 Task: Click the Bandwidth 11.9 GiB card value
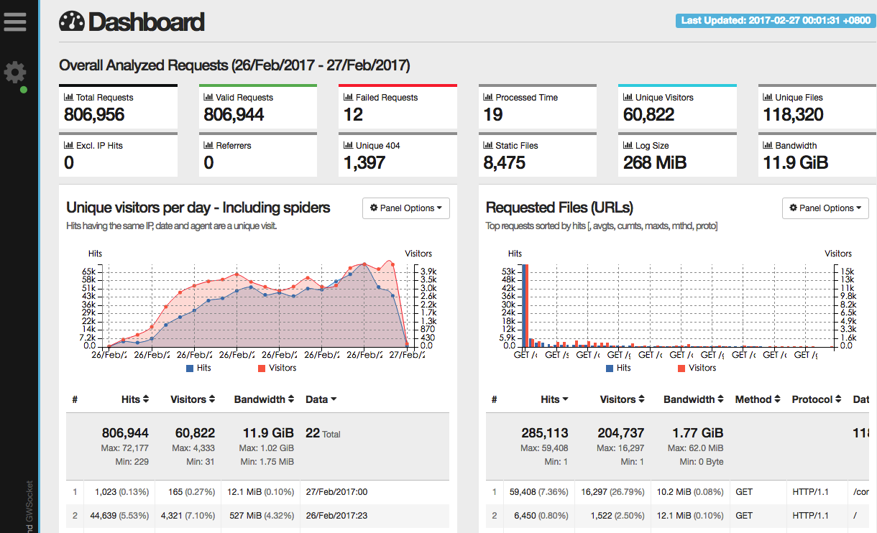pos(796,163)
